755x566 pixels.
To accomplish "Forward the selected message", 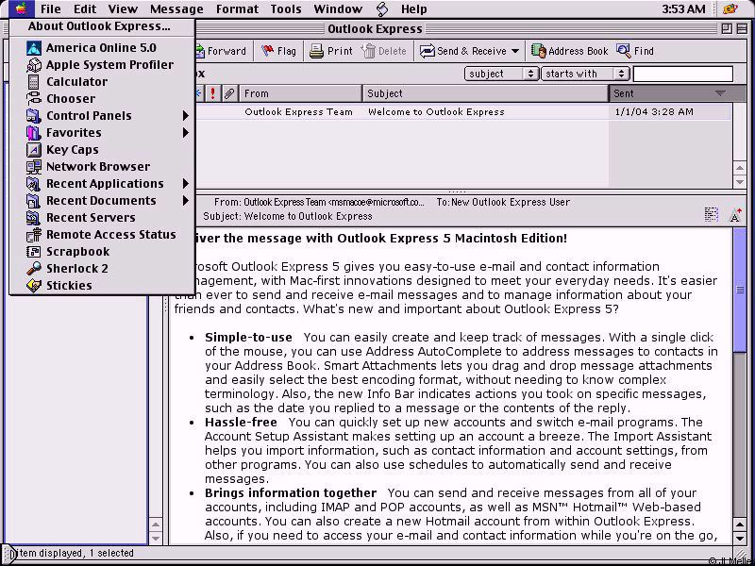I will tap(221, 51).
